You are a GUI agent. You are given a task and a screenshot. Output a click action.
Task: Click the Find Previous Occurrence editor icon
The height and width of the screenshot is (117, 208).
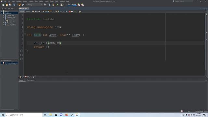(x=46, y=12)
